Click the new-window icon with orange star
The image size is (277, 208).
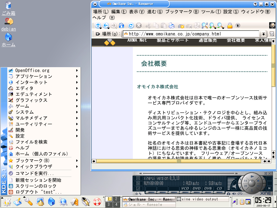coord(181,26)
